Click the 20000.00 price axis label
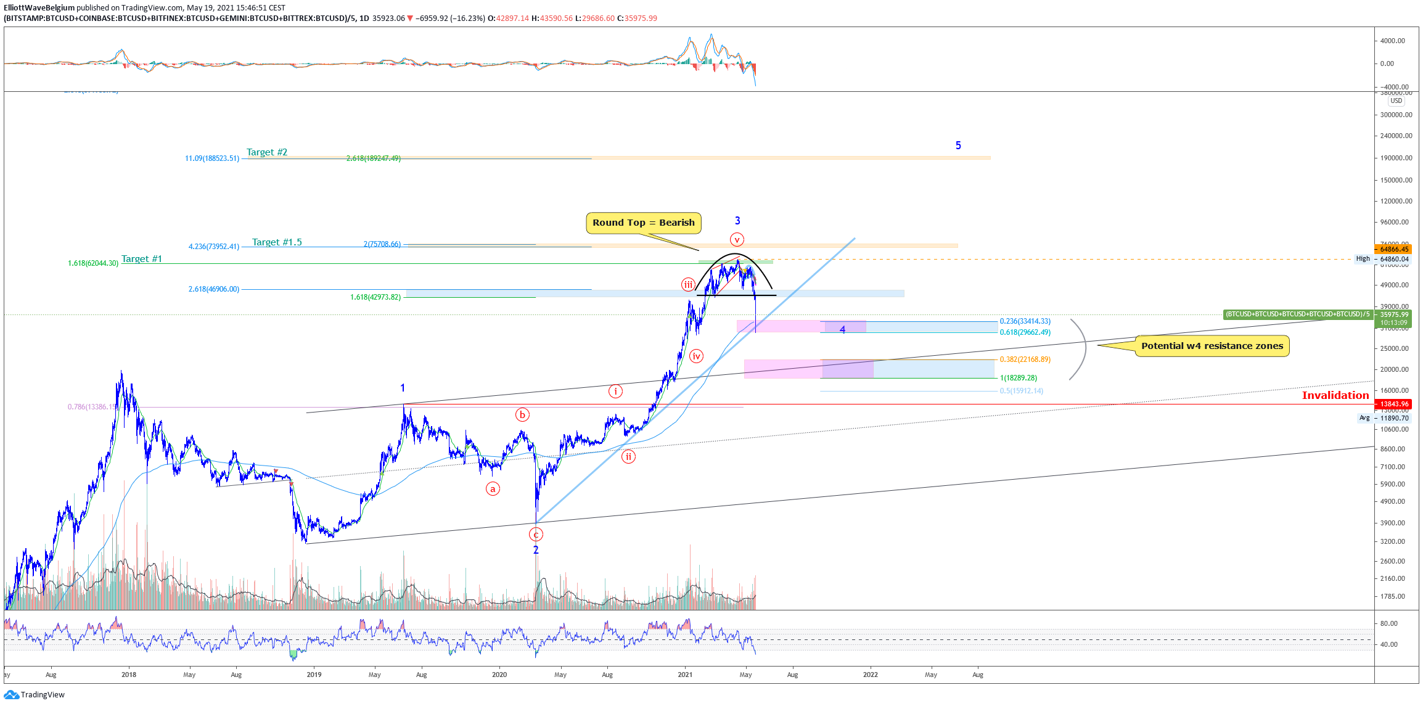 pyautogui.click(x=1395, y=369)
